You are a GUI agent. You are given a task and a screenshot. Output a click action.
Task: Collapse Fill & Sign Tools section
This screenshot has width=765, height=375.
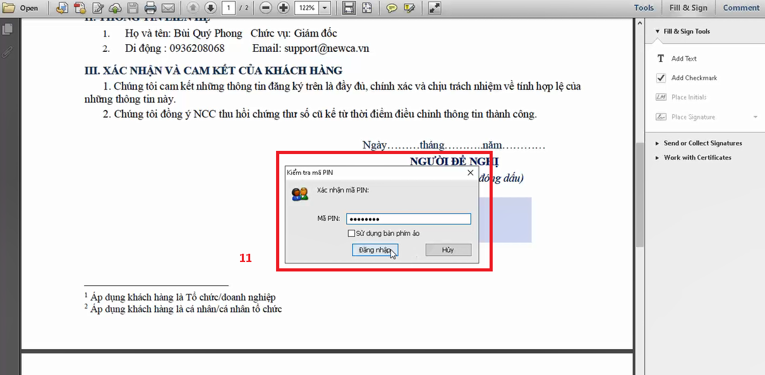tap(658, 32)
